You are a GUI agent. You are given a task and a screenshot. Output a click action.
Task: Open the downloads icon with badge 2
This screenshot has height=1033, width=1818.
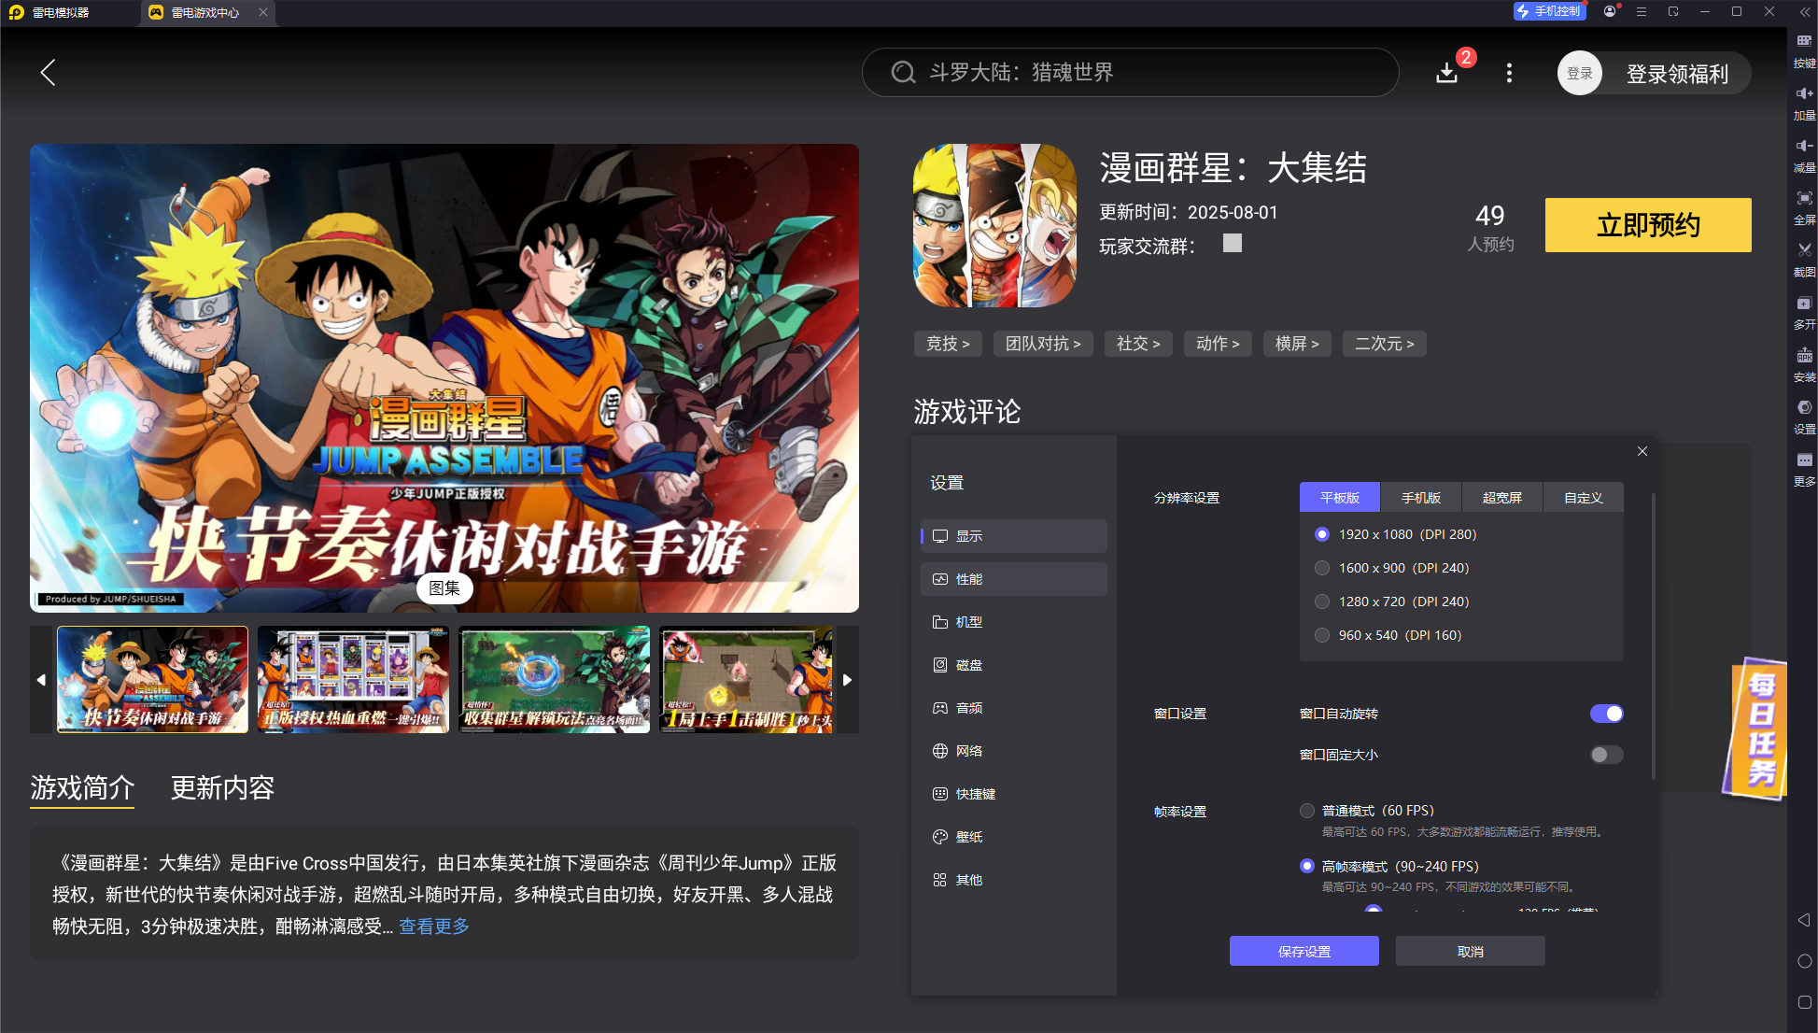1446,73
